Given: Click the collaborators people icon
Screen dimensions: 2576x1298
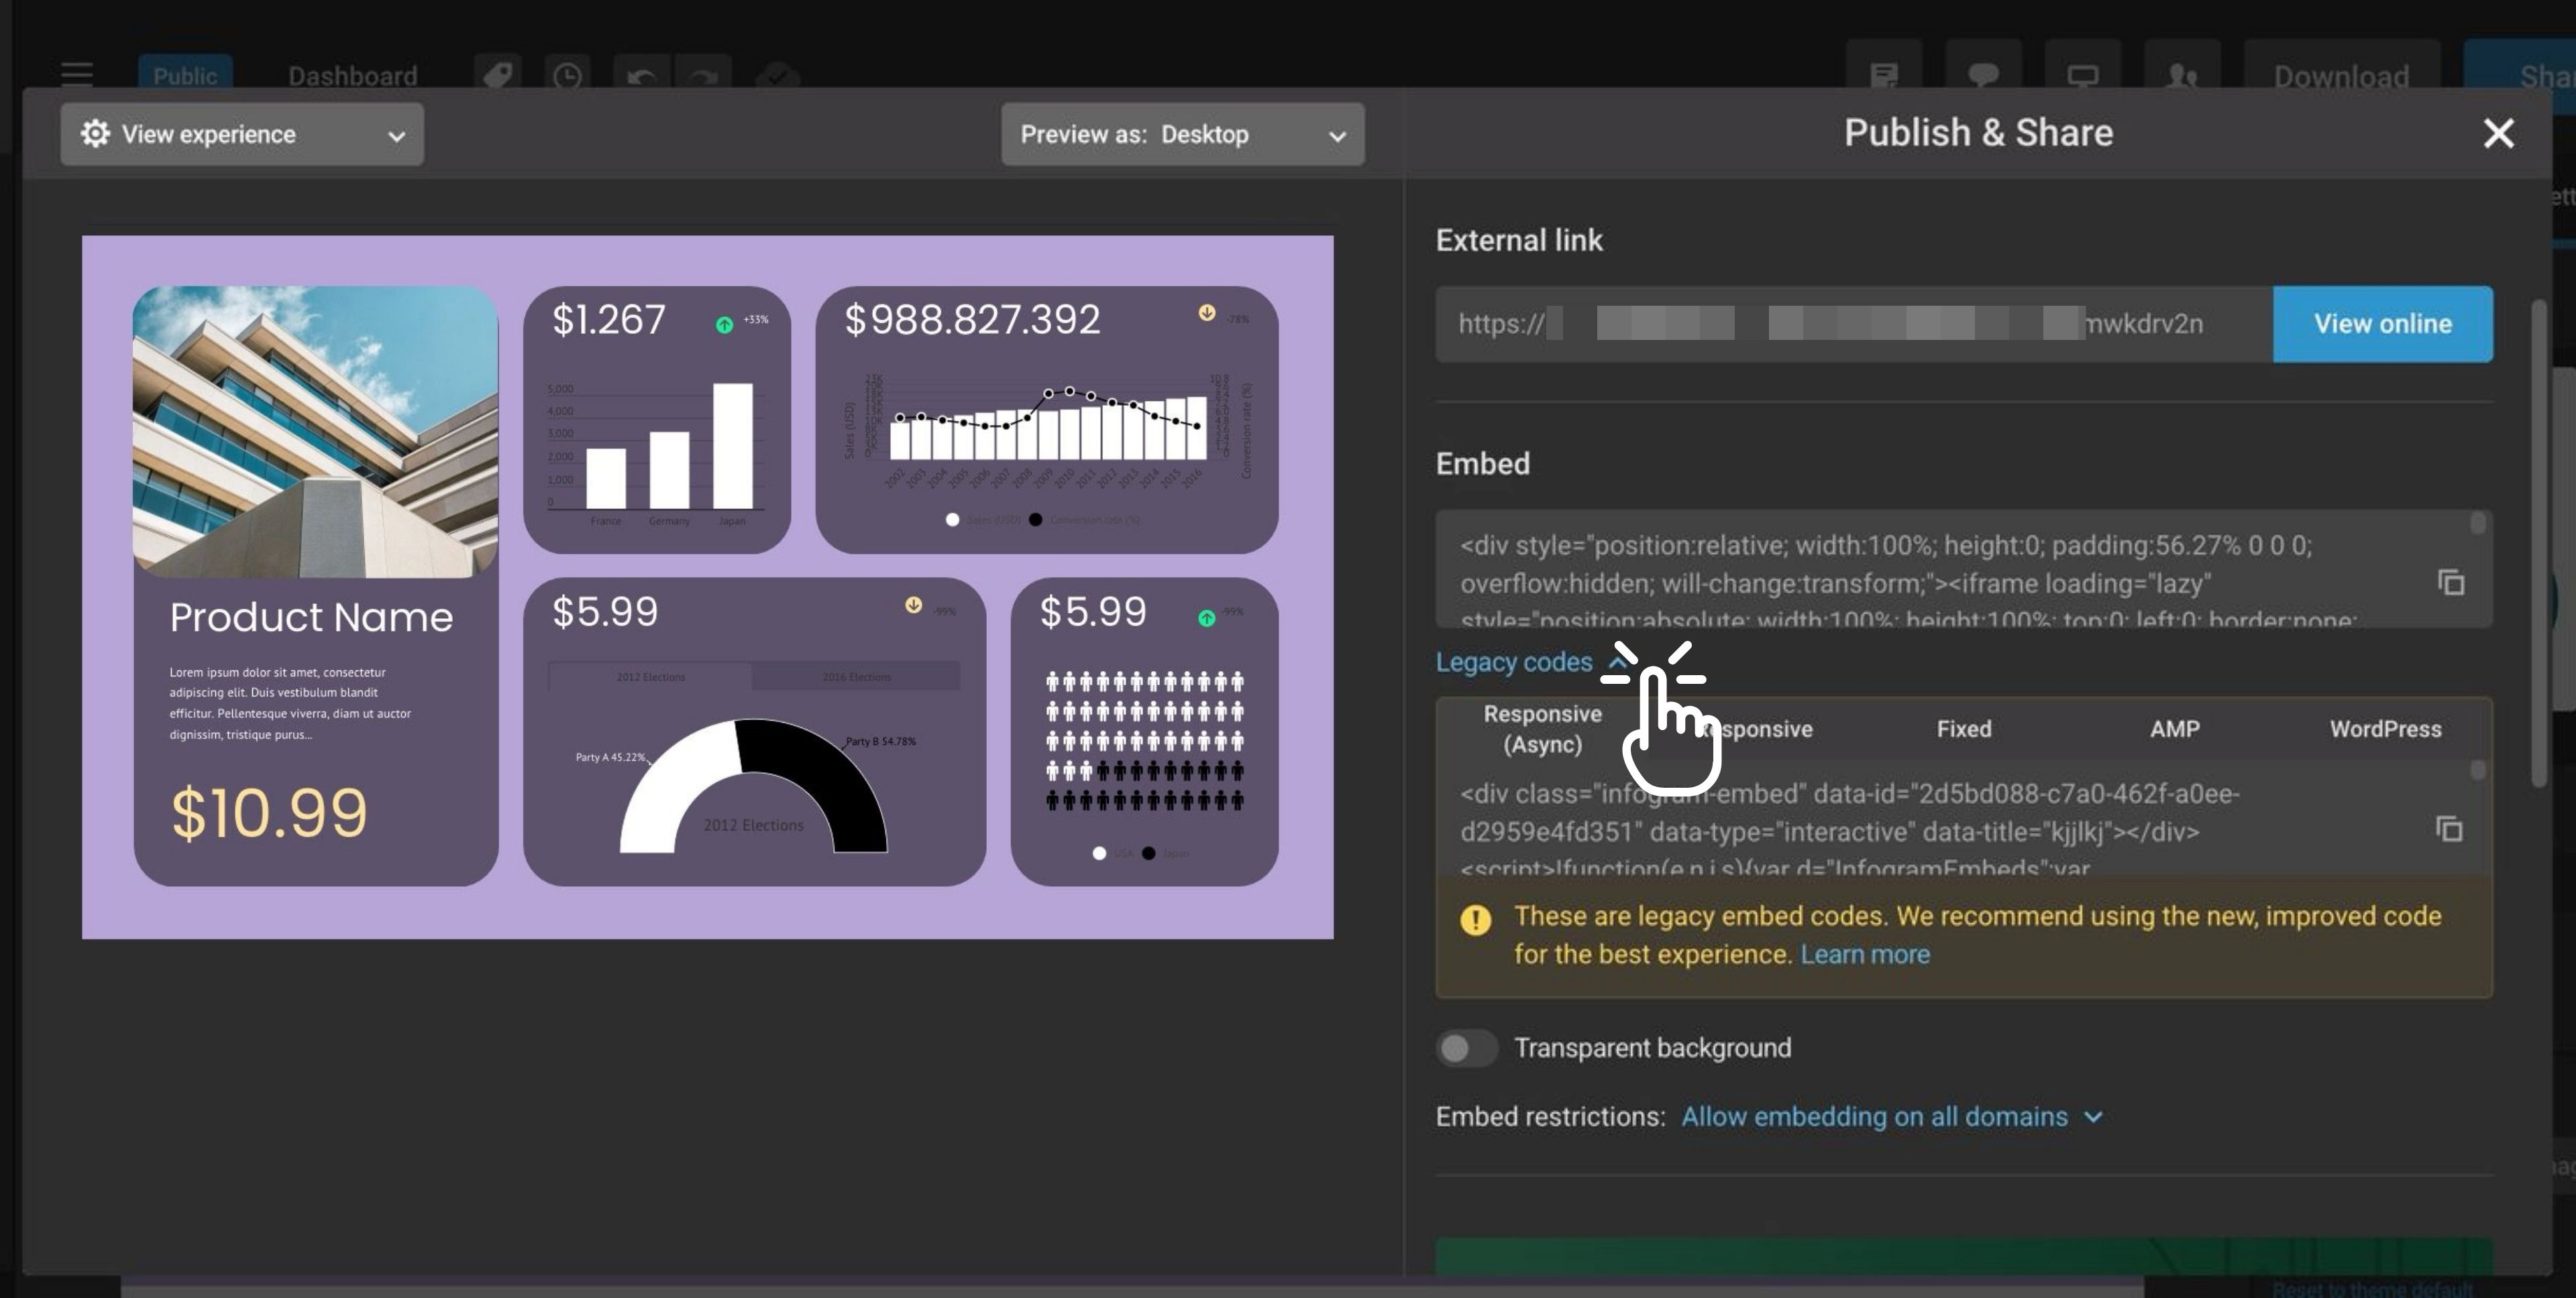Looking at the screenshot, I should [2182, 76].
